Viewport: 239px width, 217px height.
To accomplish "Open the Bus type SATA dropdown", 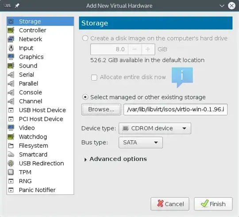I will (141, 142).
